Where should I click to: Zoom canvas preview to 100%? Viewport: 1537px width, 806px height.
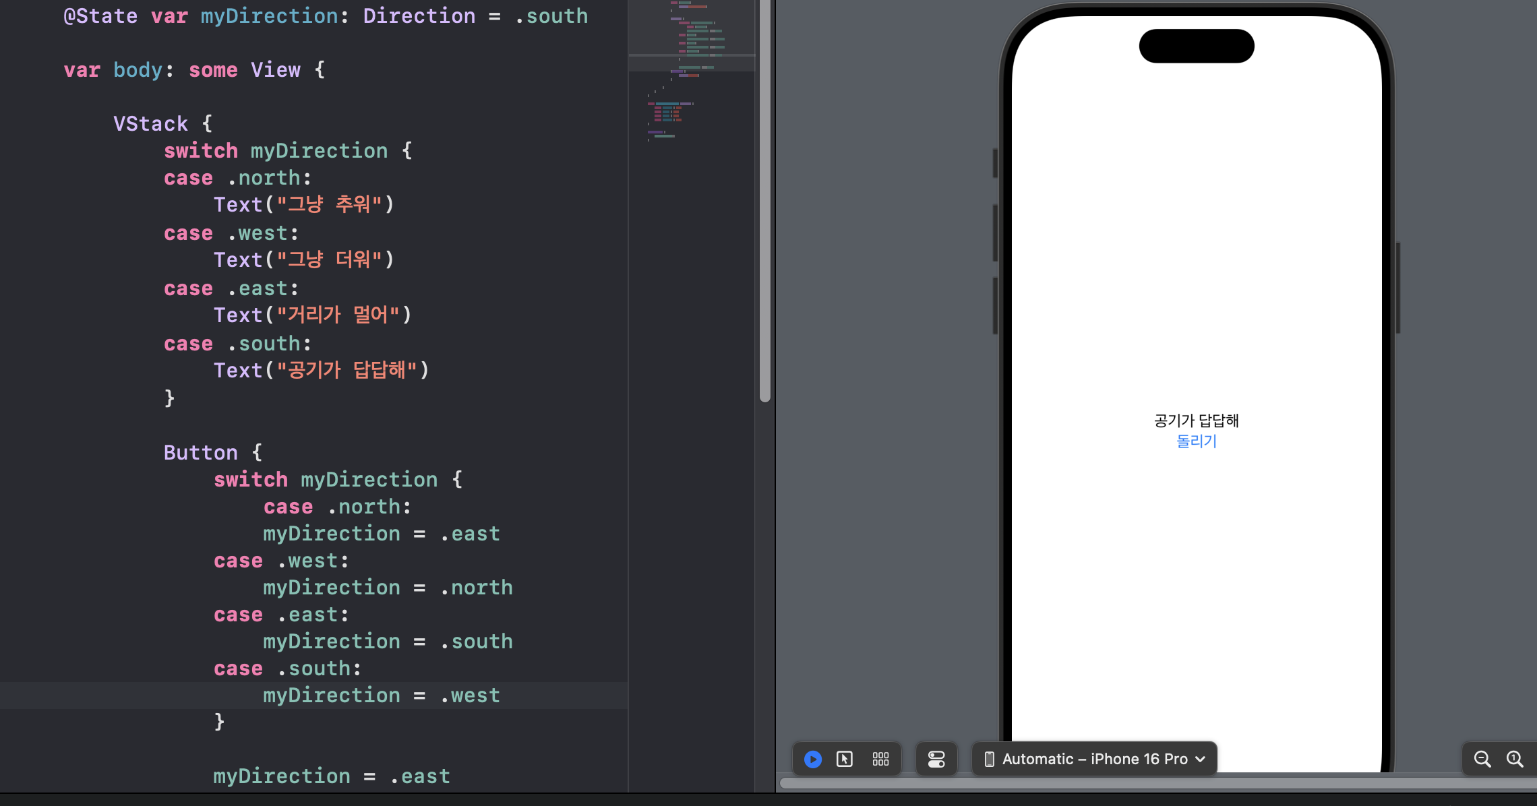point(1515,759)
